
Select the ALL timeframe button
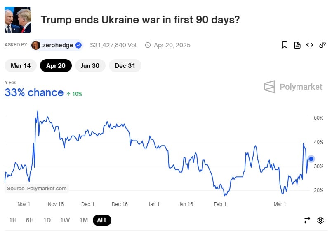(102, 220)
